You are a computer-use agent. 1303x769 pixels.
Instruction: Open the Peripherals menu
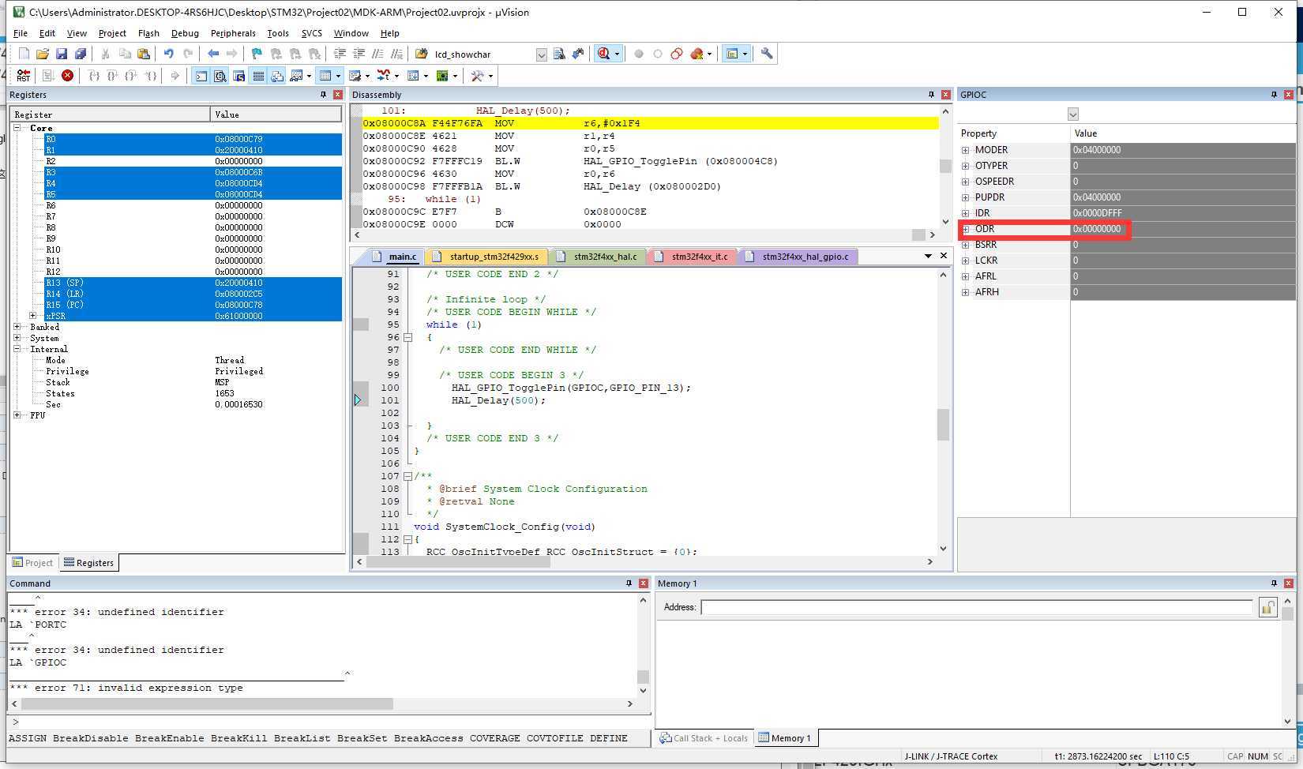click(233, 33)
